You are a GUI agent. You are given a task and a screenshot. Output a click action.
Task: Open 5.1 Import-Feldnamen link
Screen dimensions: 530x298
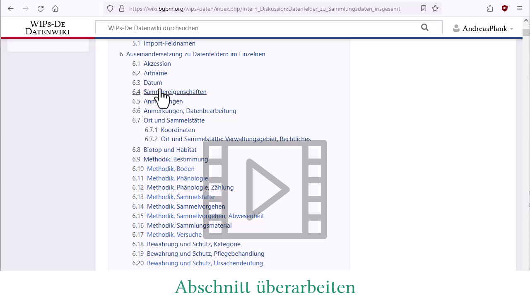pyautogui.click(x=169, y=43)
